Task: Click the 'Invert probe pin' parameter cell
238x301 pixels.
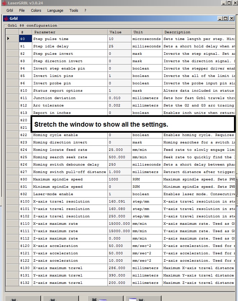Action: click(70, 83)
